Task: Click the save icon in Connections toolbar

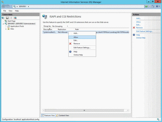Action: click(7, 18)
